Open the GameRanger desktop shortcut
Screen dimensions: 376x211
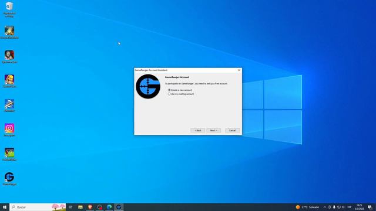click(x=9, y=179)
